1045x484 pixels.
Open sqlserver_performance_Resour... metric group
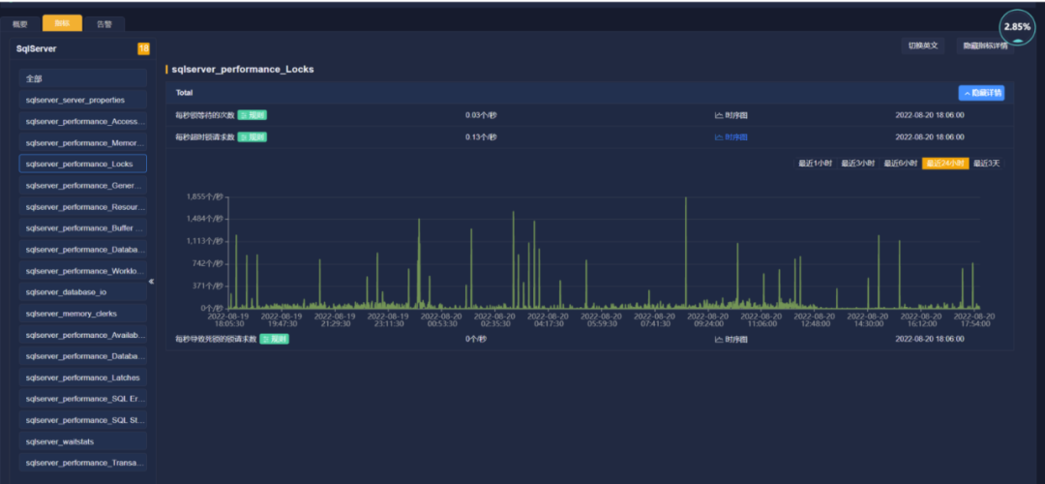point(82,206)
